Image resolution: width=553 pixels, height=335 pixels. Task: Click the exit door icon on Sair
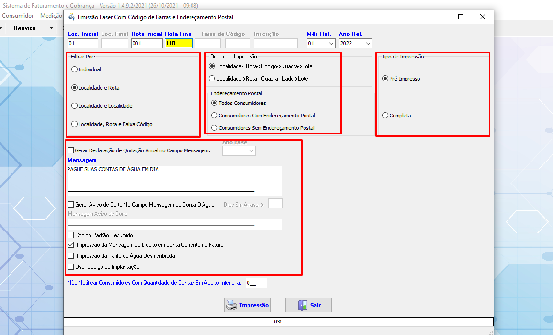click(x=303, y=305)
